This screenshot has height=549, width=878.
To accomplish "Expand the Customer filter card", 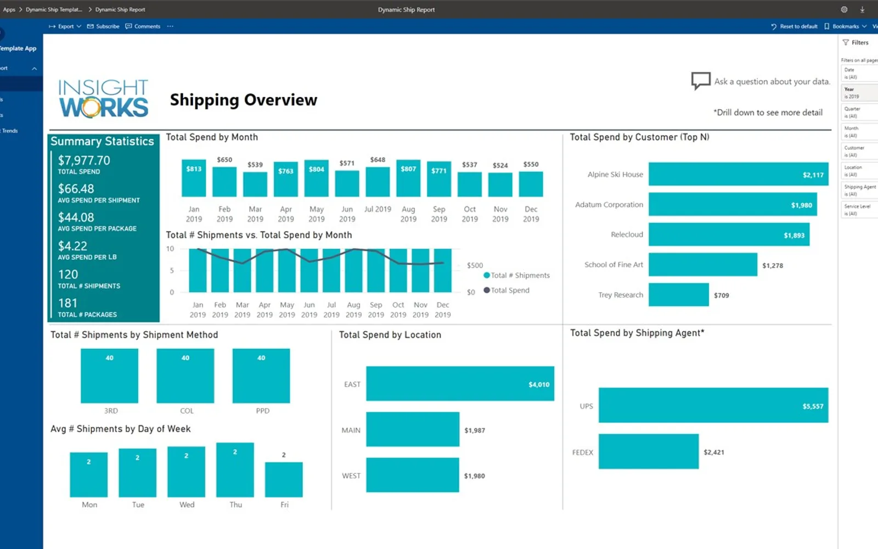I will coord(859,152).
